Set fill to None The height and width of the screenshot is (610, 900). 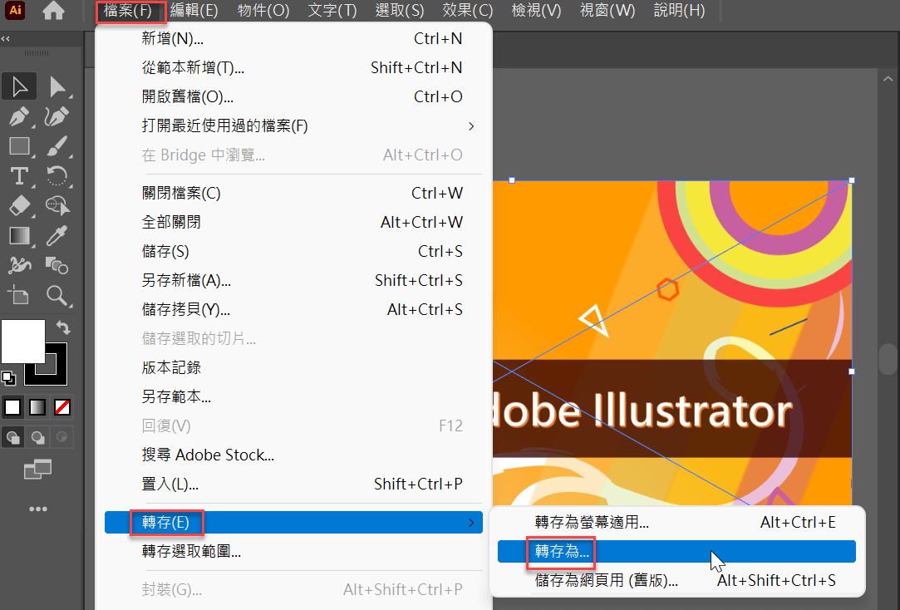click(62, 407)
